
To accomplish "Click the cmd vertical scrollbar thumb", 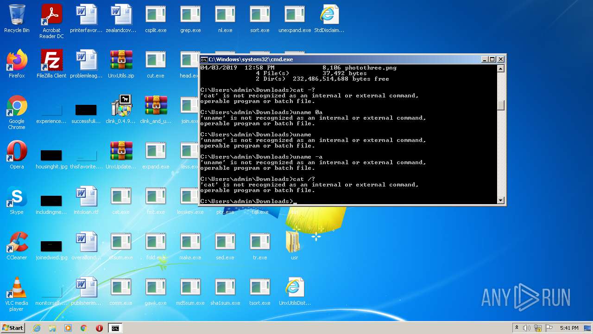I will [500, 105].
